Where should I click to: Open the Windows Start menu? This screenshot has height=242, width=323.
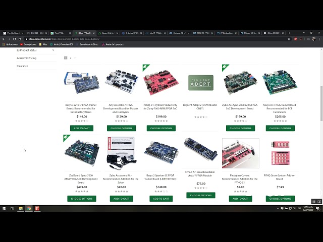coord(4,208)
